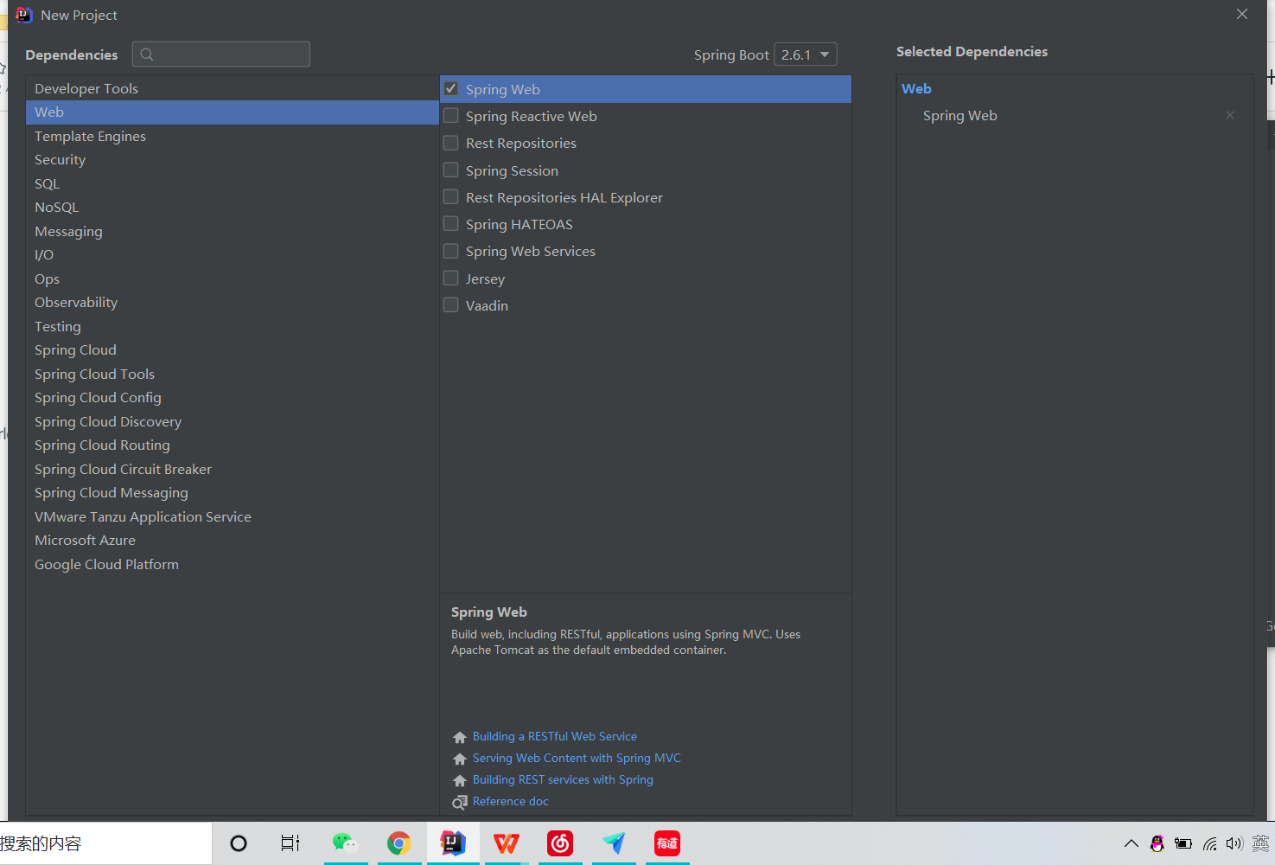Tick the Spring Session checkbox
Screen dimensions: 1275x865
[x=451, y=170]
